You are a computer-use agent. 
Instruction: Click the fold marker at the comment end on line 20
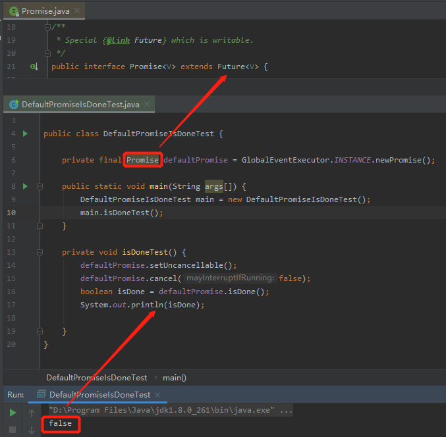coord(47,53)
